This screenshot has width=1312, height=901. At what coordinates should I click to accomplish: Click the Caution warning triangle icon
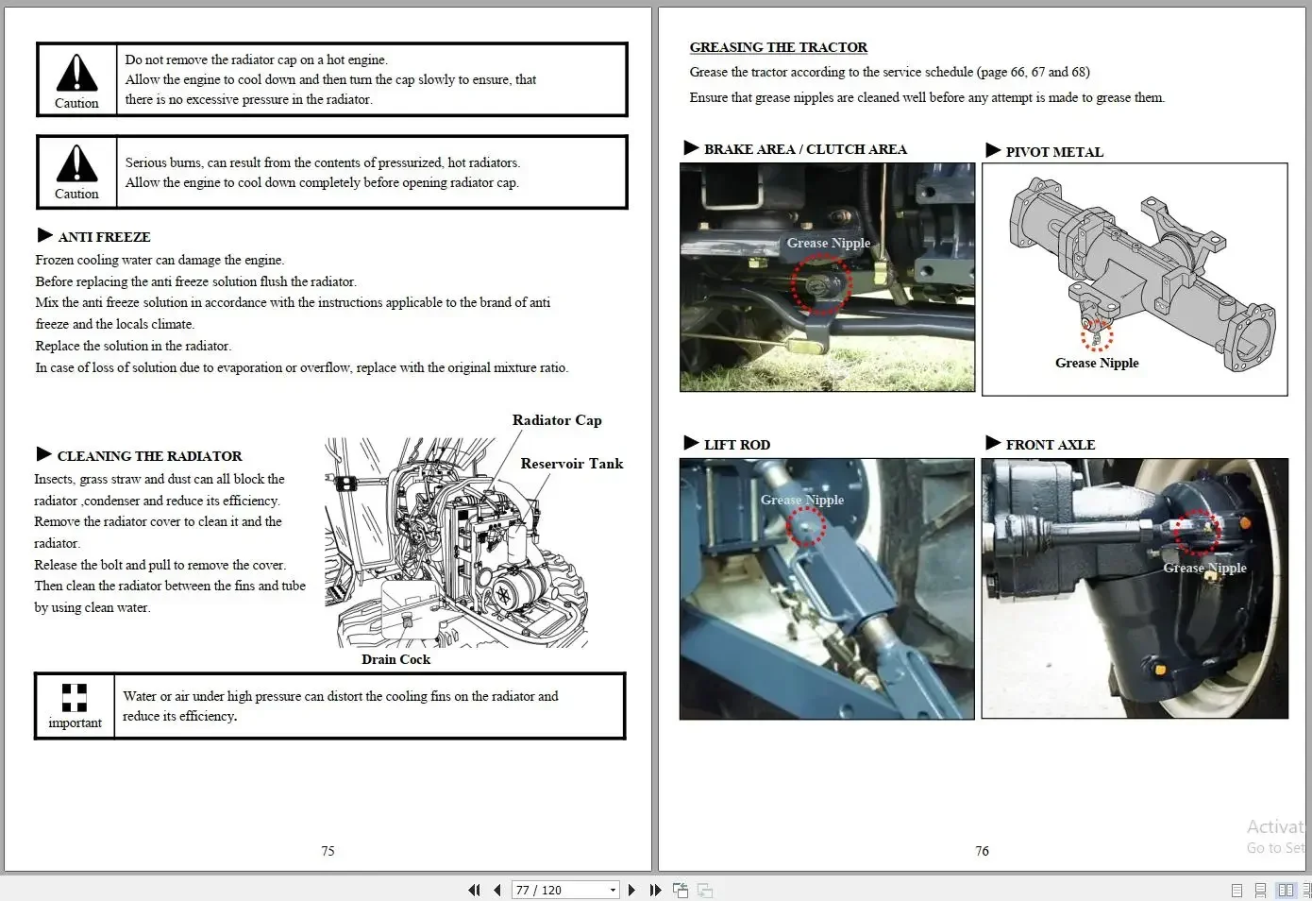(x=76, y=73)
